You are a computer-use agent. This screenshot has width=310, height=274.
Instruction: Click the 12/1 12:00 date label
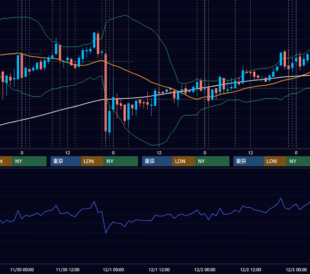click(159, 269)
